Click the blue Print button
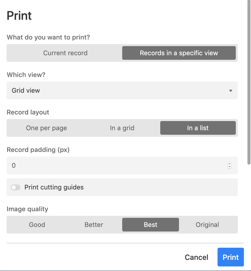The width and height of the screenshot is (251, 271). (230, 257)
